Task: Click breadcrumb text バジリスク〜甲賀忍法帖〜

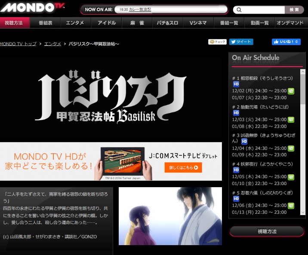Action: click(x=94, y=44)
